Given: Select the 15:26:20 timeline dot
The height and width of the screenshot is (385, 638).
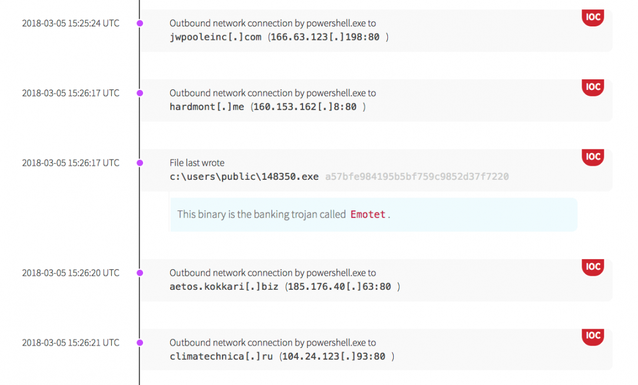Looking at the screenshot, I should (139, 273).
